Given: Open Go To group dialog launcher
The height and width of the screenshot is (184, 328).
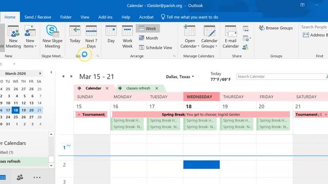Looking at the screenshot, I should (98, 56).
